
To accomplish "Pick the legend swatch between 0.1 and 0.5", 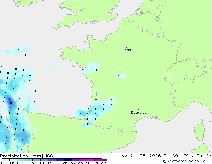I will 6,160.
